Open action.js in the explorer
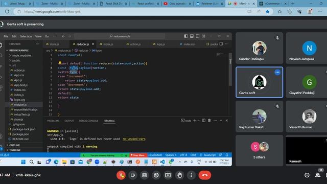Viewport: 327px width, 184px height. (19, 71)
